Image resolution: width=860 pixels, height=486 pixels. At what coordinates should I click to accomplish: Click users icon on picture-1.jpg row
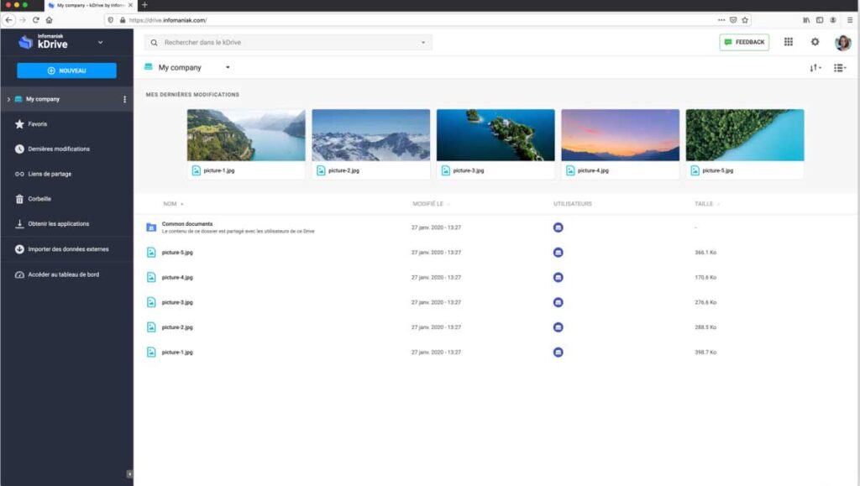(558, 353)
